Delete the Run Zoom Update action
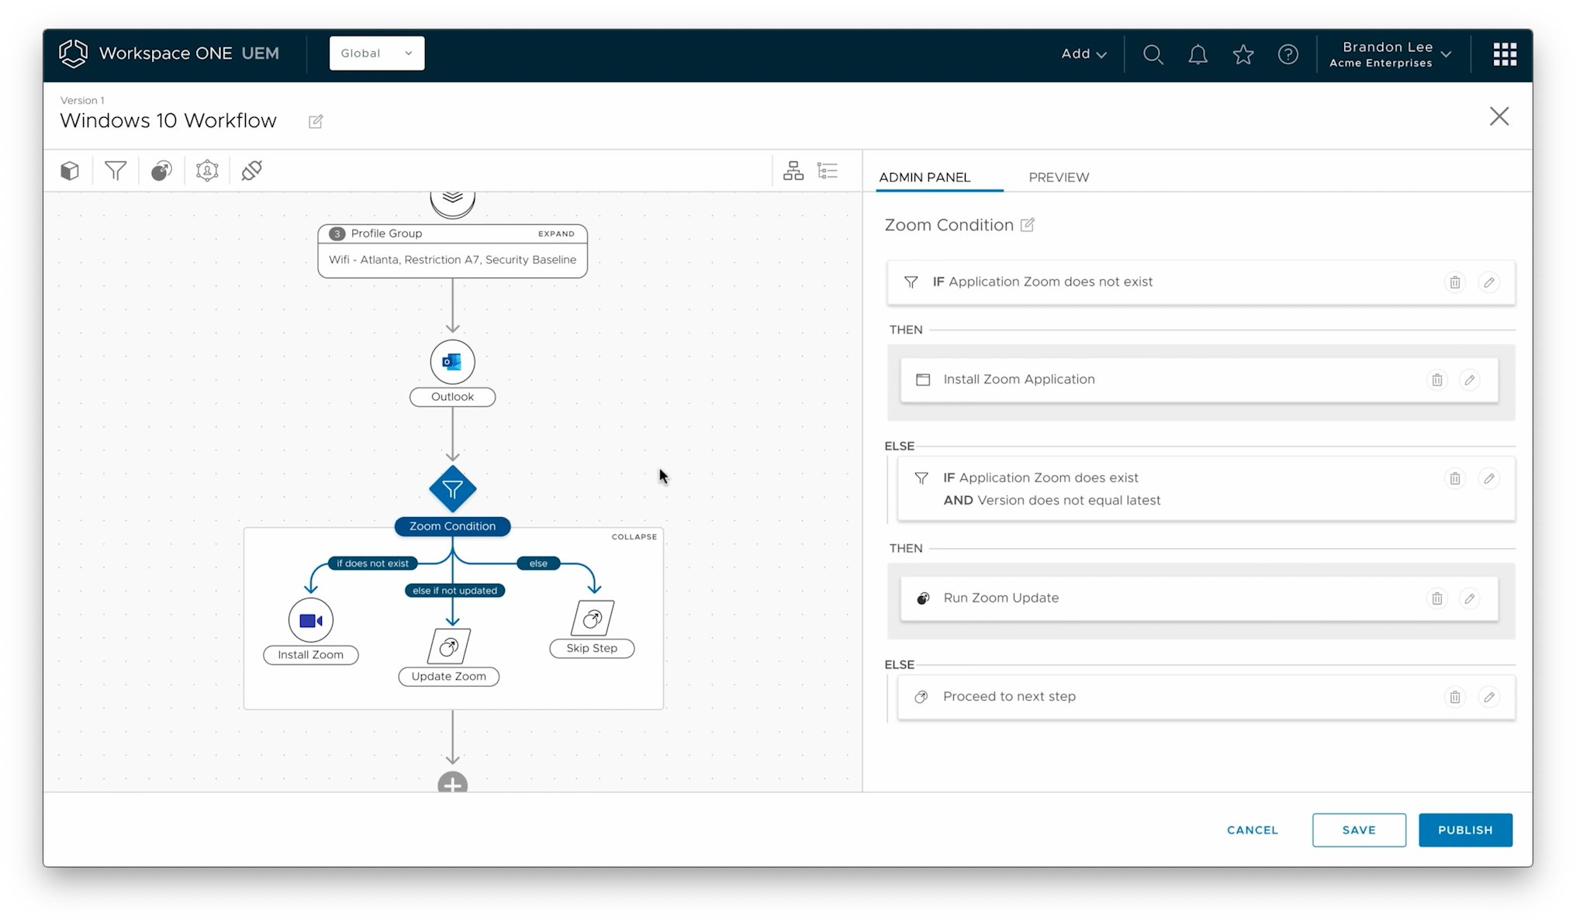The width and height of the screenshot is (1576, 924). tap(1436, 598)
